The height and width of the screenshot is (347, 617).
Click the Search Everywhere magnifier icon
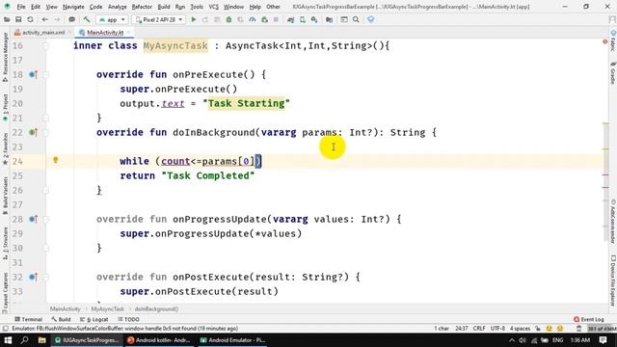pos(356,19)
